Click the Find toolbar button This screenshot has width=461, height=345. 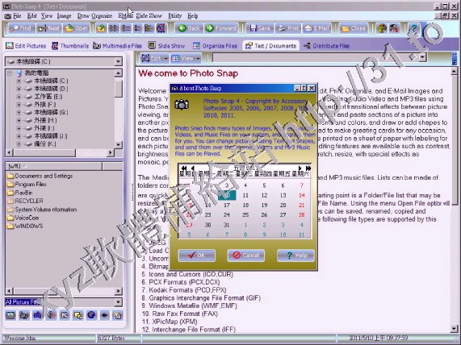[21, 28]
